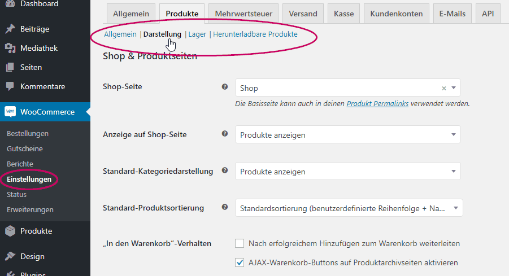The image size is (509, 276).
Task: Open Einstellungen under WooCommerce
Action: [29, 179]
